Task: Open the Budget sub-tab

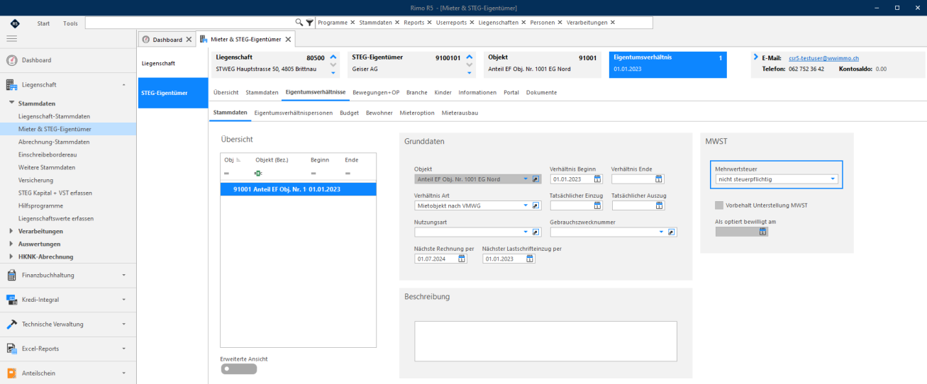Action: pos(350,113)
